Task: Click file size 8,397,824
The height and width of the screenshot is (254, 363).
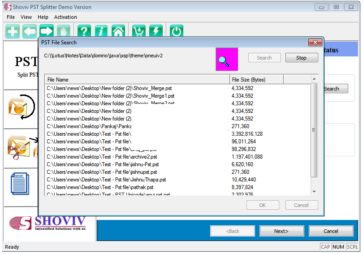Action: (242, 187)
